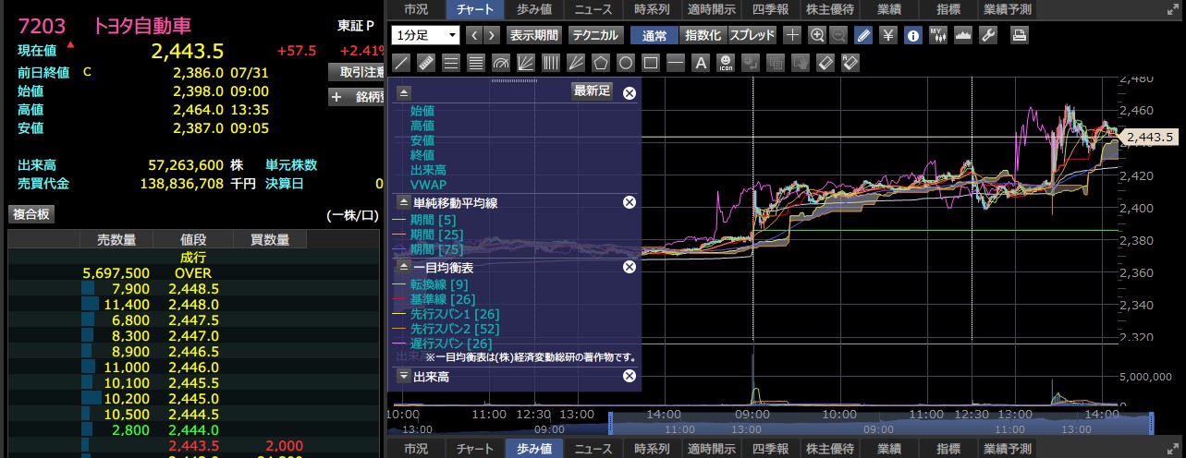This screenshot has width=1186, height=458.
Task: Click the 2,443.5 price label on chart axis
Action: pos(1149,138)
